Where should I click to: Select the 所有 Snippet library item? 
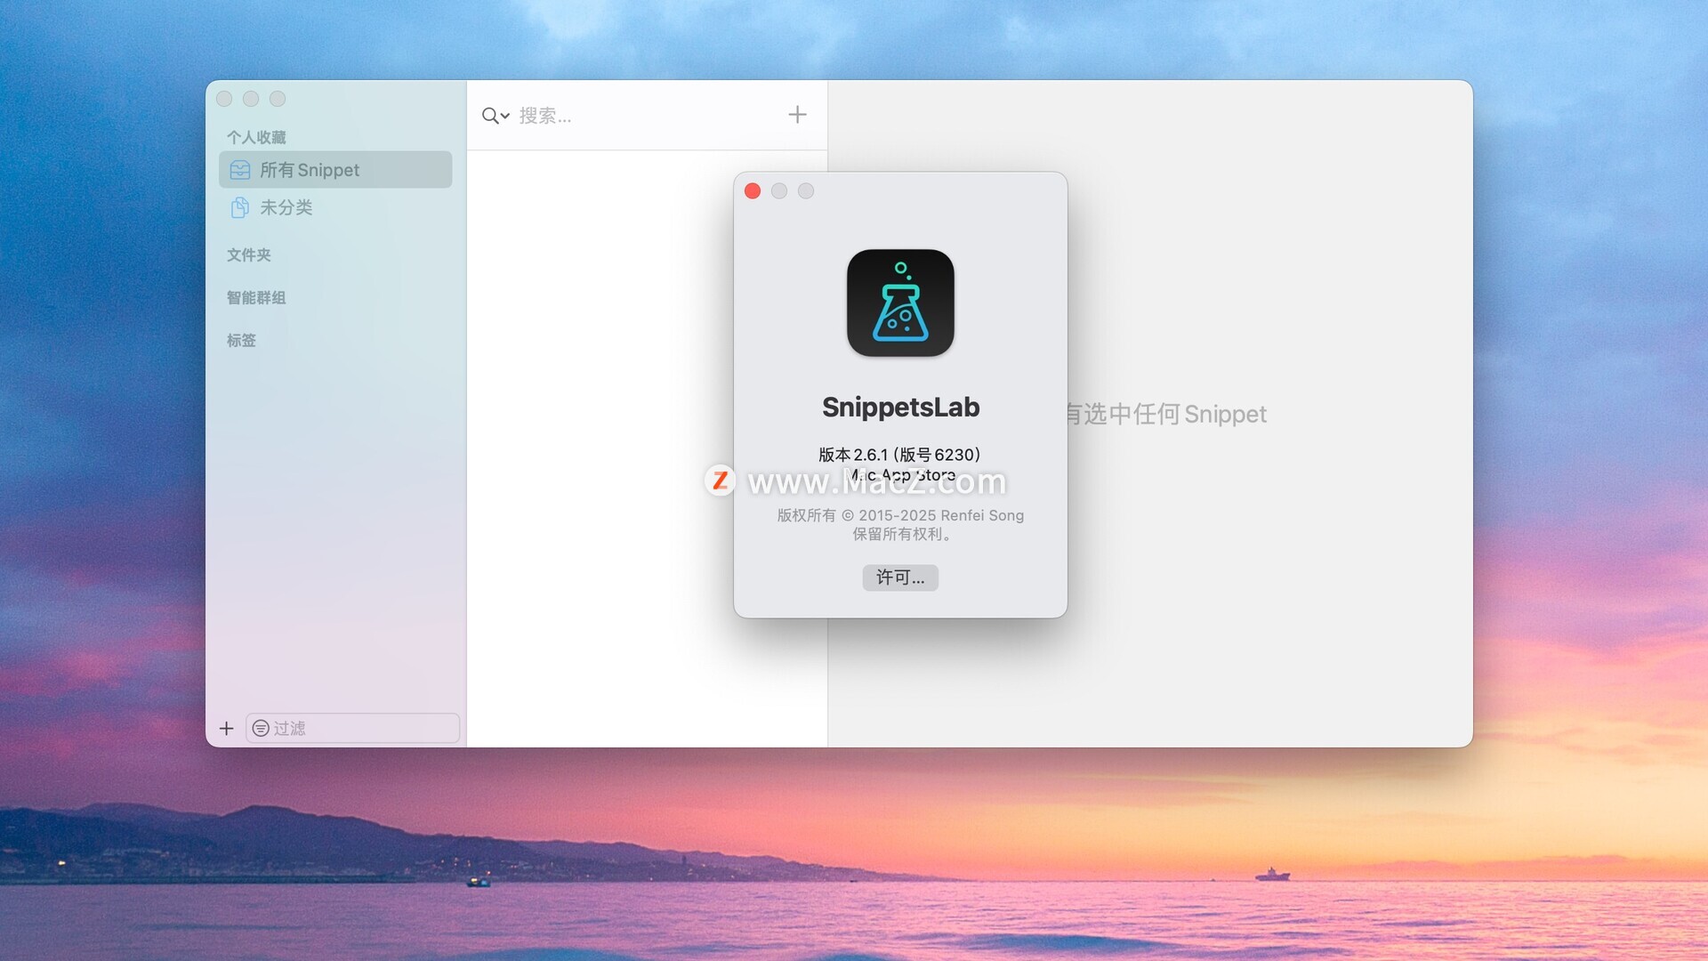(335, 169)
